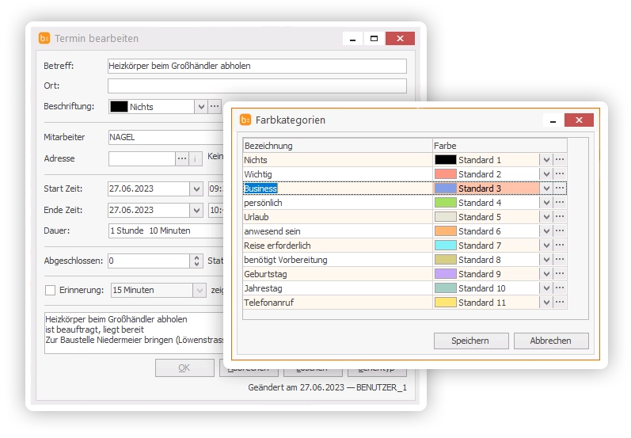Click Abbrechen in the Farbkategorien dialog
This screenshot has width=631, height=438.
(x=551, y=341)
